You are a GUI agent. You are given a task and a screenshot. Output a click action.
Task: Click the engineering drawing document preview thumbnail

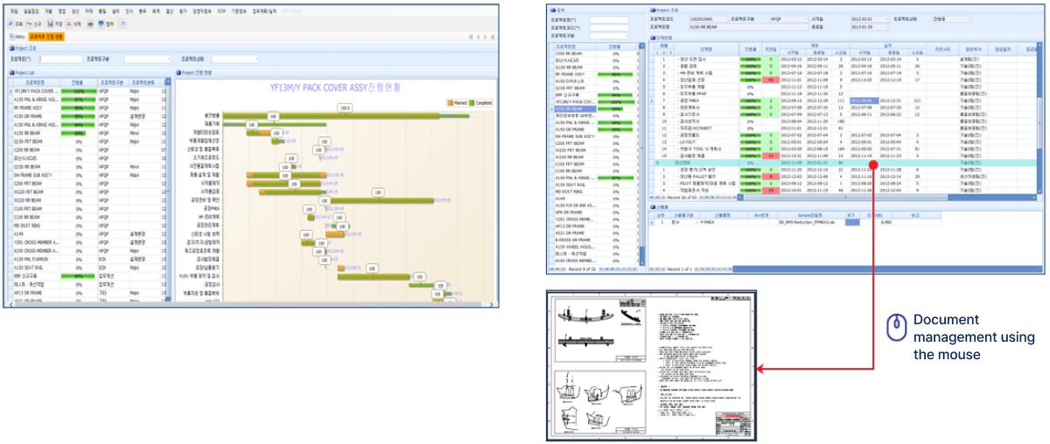click(652, 364)
